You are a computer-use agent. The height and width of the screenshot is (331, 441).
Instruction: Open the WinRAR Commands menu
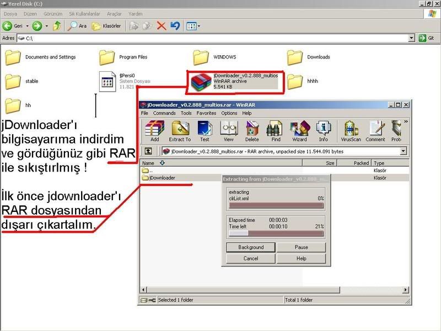tap(164, 113)
